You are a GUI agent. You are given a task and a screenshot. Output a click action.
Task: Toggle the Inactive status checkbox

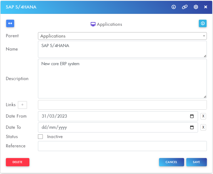[x=41, y=137]
